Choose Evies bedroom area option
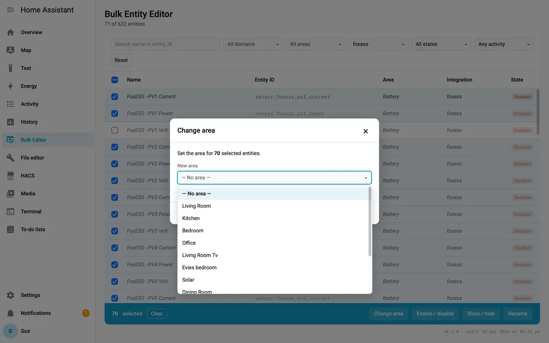This screenshot has width=549, height=343. click(273, 268)
